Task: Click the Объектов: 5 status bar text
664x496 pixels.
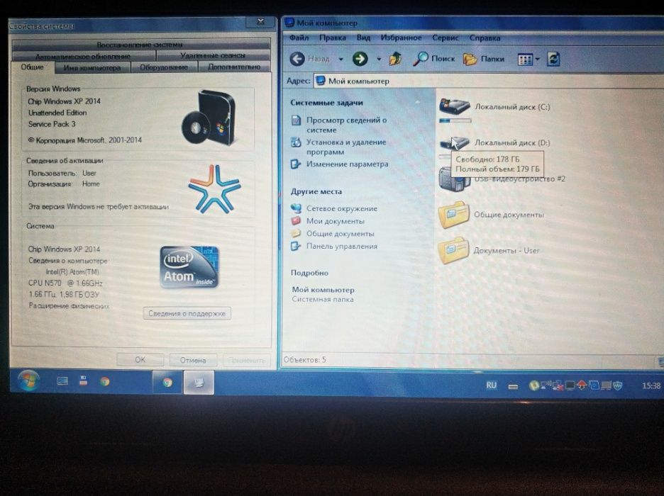Action: tap(305, 360)
